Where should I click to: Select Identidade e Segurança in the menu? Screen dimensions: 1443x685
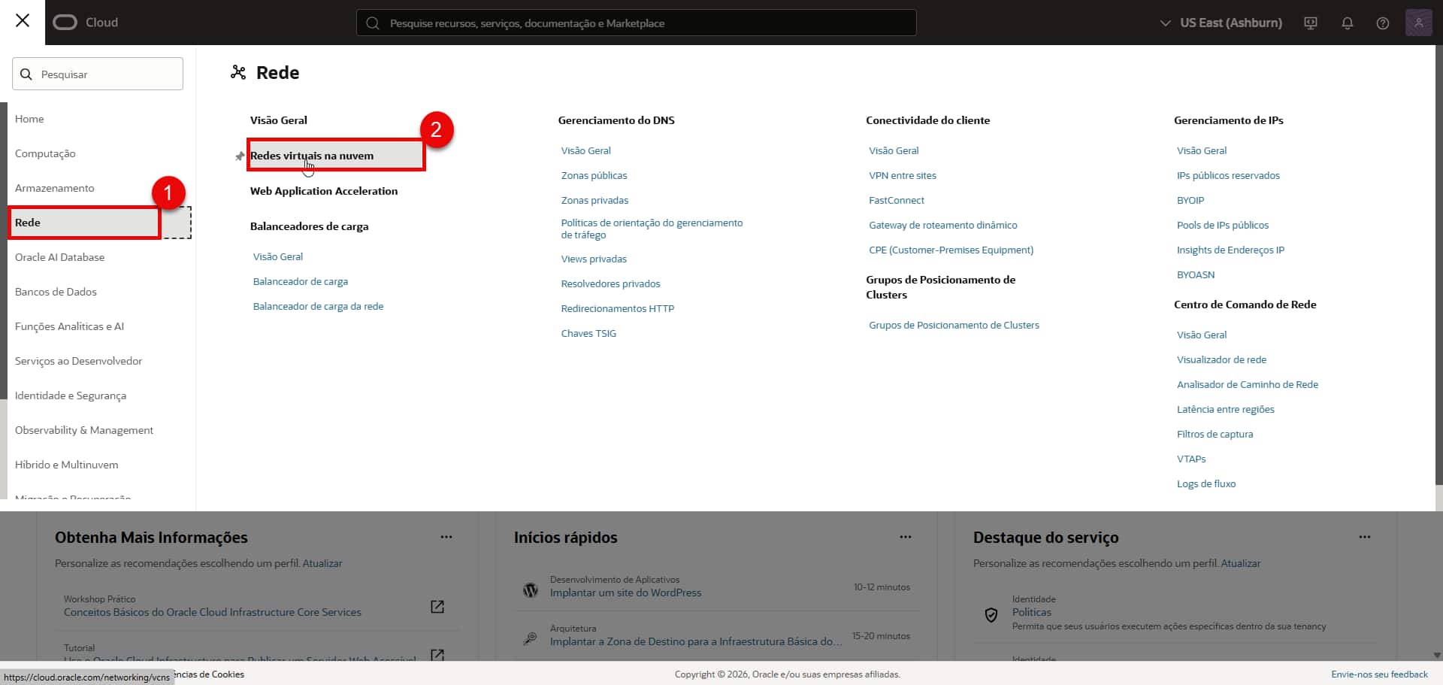pyautogui.click(x=71, y=396)
